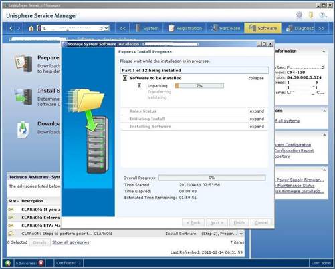335x269 pixels.
Task: Minimize the Storage System Software Installation dialog
Action: click(x=259, y=44)
